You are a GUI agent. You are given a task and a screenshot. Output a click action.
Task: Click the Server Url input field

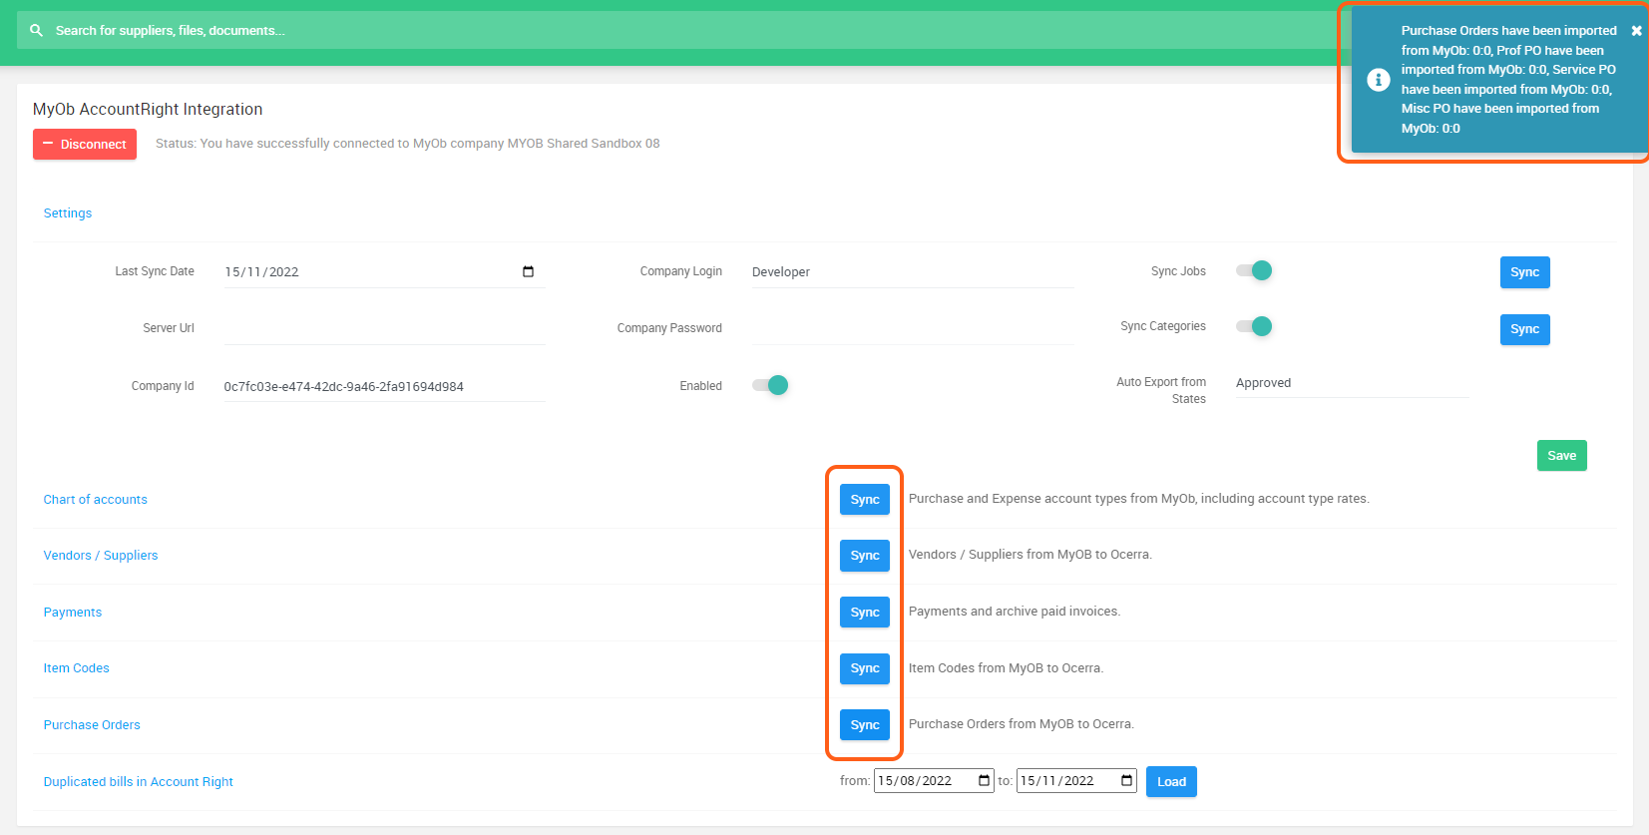point(384,329)
